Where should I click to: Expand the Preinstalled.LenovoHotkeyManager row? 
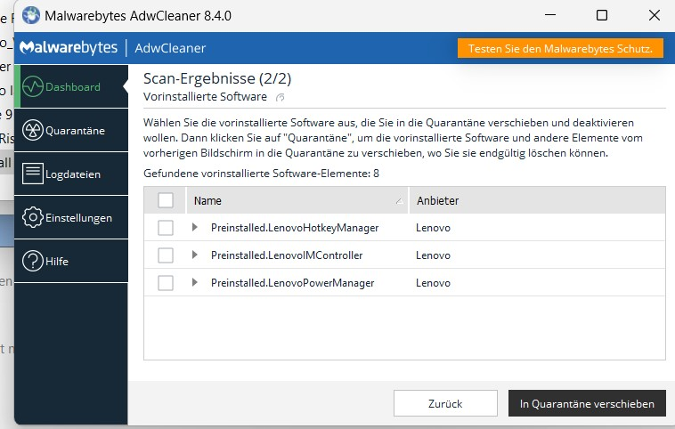click(x=195, y=228)
